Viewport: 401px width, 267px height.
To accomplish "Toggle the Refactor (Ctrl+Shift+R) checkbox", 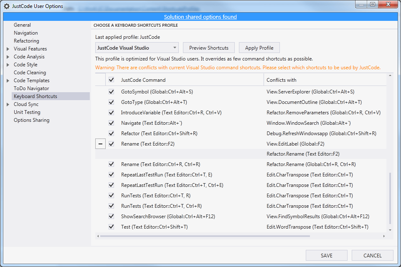I will point(111,133).
